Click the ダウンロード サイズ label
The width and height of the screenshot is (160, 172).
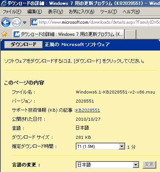point(32,137)
